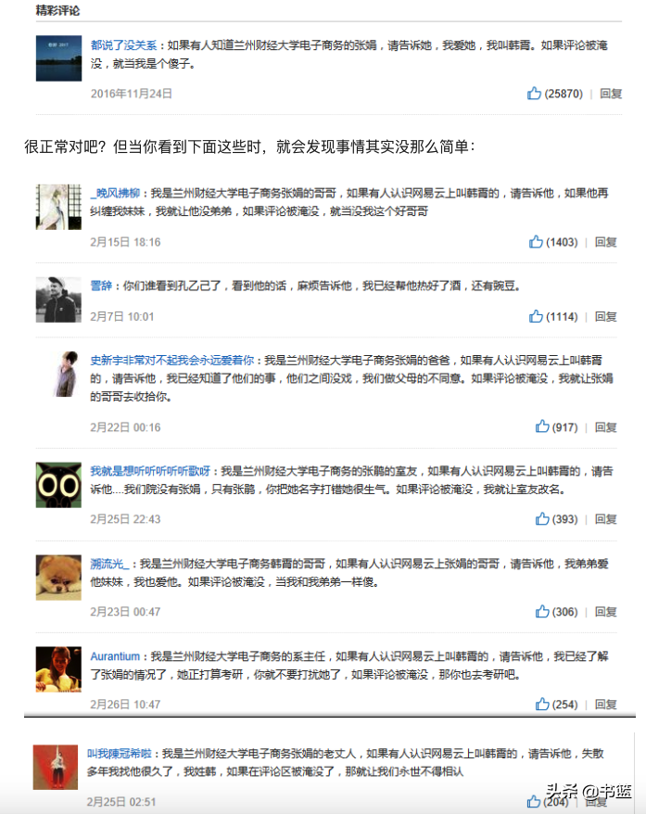The image size is (646, 814).
Task: Open user _晚风拂柳 profile link
Action: pos(115,193)
